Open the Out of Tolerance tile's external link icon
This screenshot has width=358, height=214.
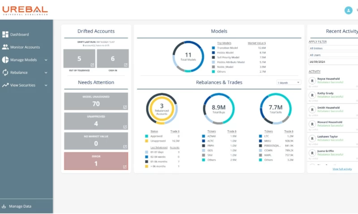click(92, 65)
